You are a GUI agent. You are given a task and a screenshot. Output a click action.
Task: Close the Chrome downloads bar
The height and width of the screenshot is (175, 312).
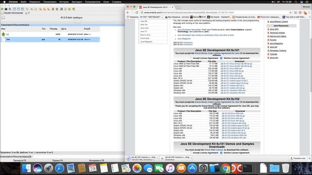pyautogui.click(x=310, y=158)
